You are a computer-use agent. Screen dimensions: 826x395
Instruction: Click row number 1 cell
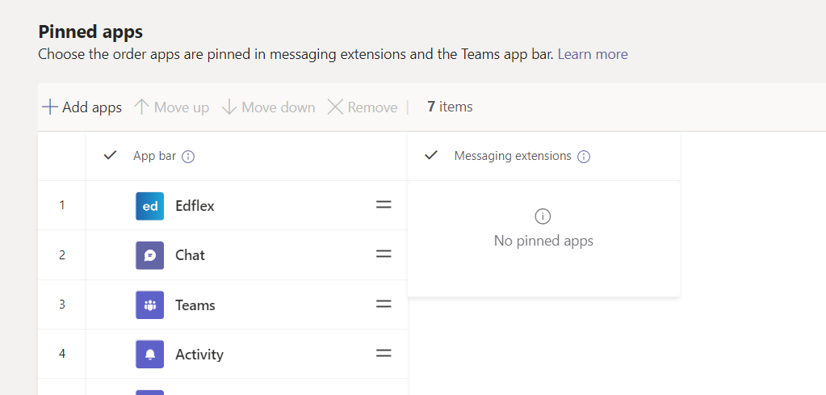pyautogui.click(x=62, y=205)
